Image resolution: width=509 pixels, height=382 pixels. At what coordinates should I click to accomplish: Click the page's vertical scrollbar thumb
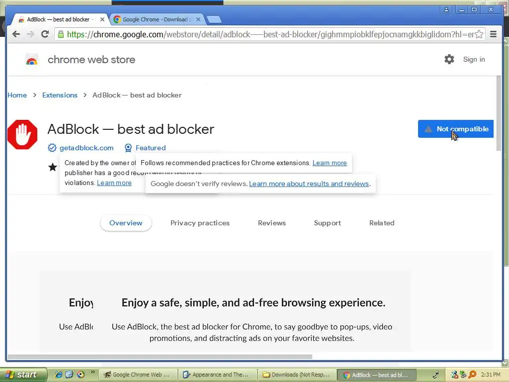pos(499,113)
